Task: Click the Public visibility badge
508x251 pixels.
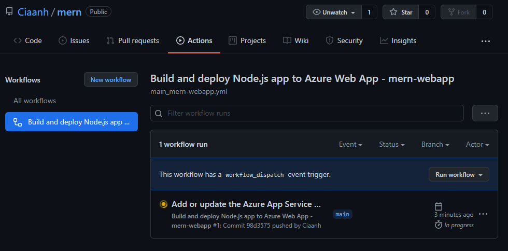Action: coord(98,12)
